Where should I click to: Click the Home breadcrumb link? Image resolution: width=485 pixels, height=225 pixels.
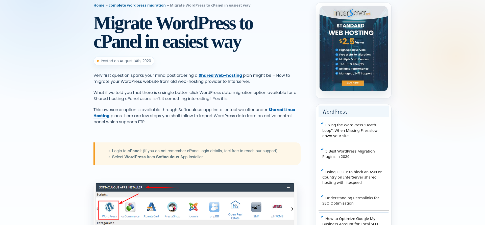click(x=99, y=5)
